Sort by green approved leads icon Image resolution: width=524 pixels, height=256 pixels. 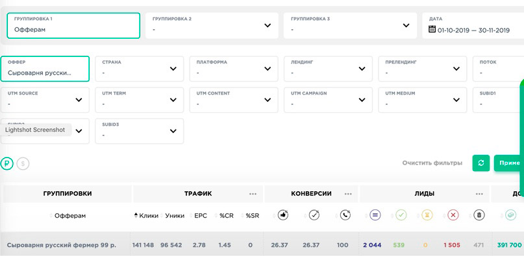tap(401, 215)
